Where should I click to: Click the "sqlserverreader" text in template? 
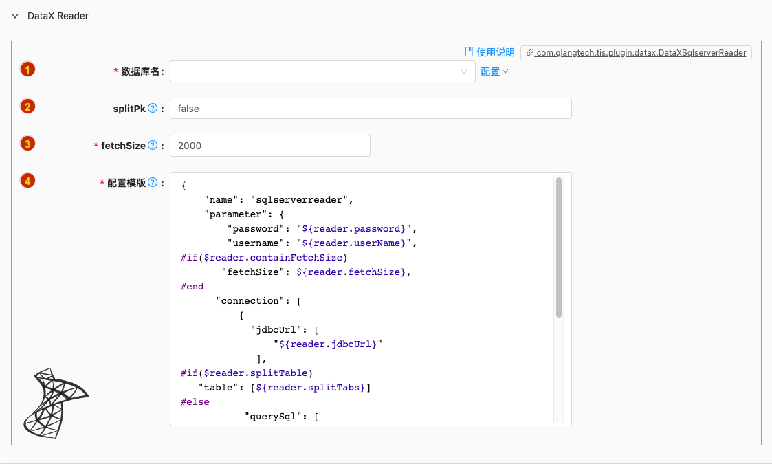pos(299,200)
